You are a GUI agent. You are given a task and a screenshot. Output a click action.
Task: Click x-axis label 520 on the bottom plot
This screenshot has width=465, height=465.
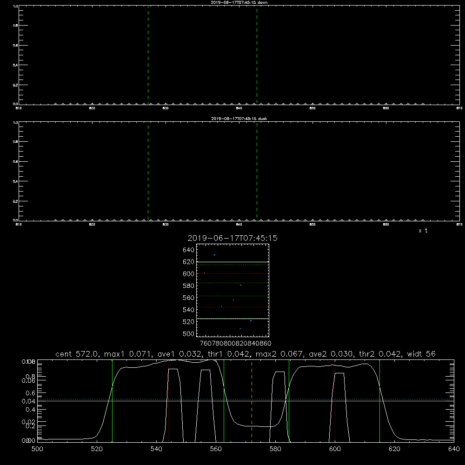pyautogui.click(x=97, y=449)
